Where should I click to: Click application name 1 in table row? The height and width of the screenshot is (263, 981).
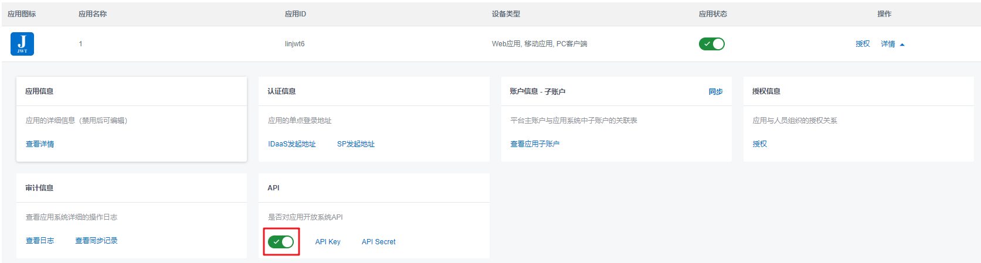click(80, 44)
